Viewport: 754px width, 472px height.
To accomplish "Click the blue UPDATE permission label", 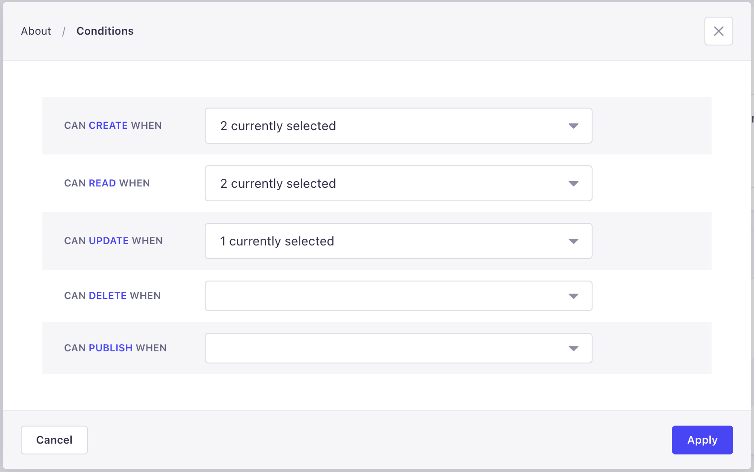I will [108, 241].
